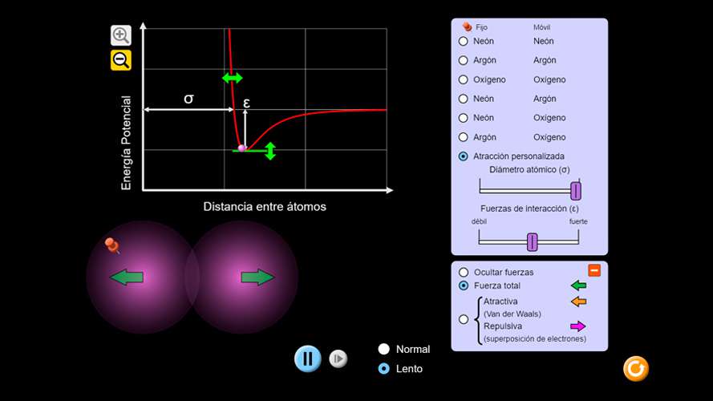Image resolution: width=713 pixels, height=401 pixels.
Task: Click the orange reset all button
Action: (x=635, y=369)
